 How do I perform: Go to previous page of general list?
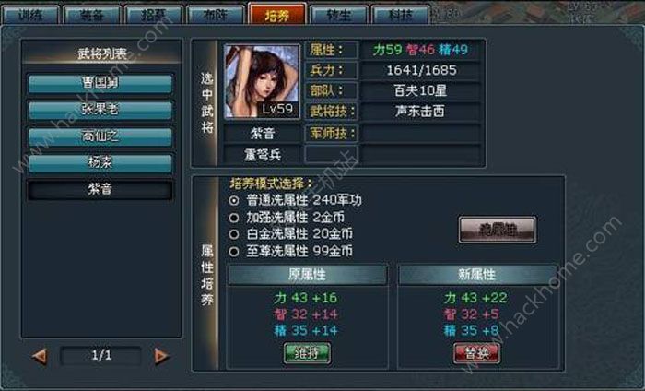click(41, 356)
